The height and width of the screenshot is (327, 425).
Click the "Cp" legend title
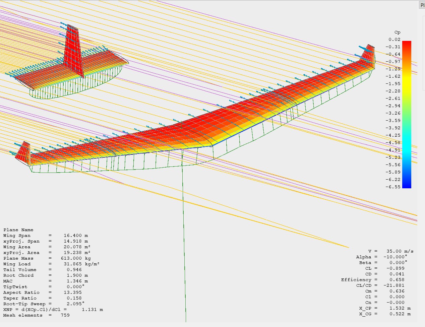click(x=397, y=32)
